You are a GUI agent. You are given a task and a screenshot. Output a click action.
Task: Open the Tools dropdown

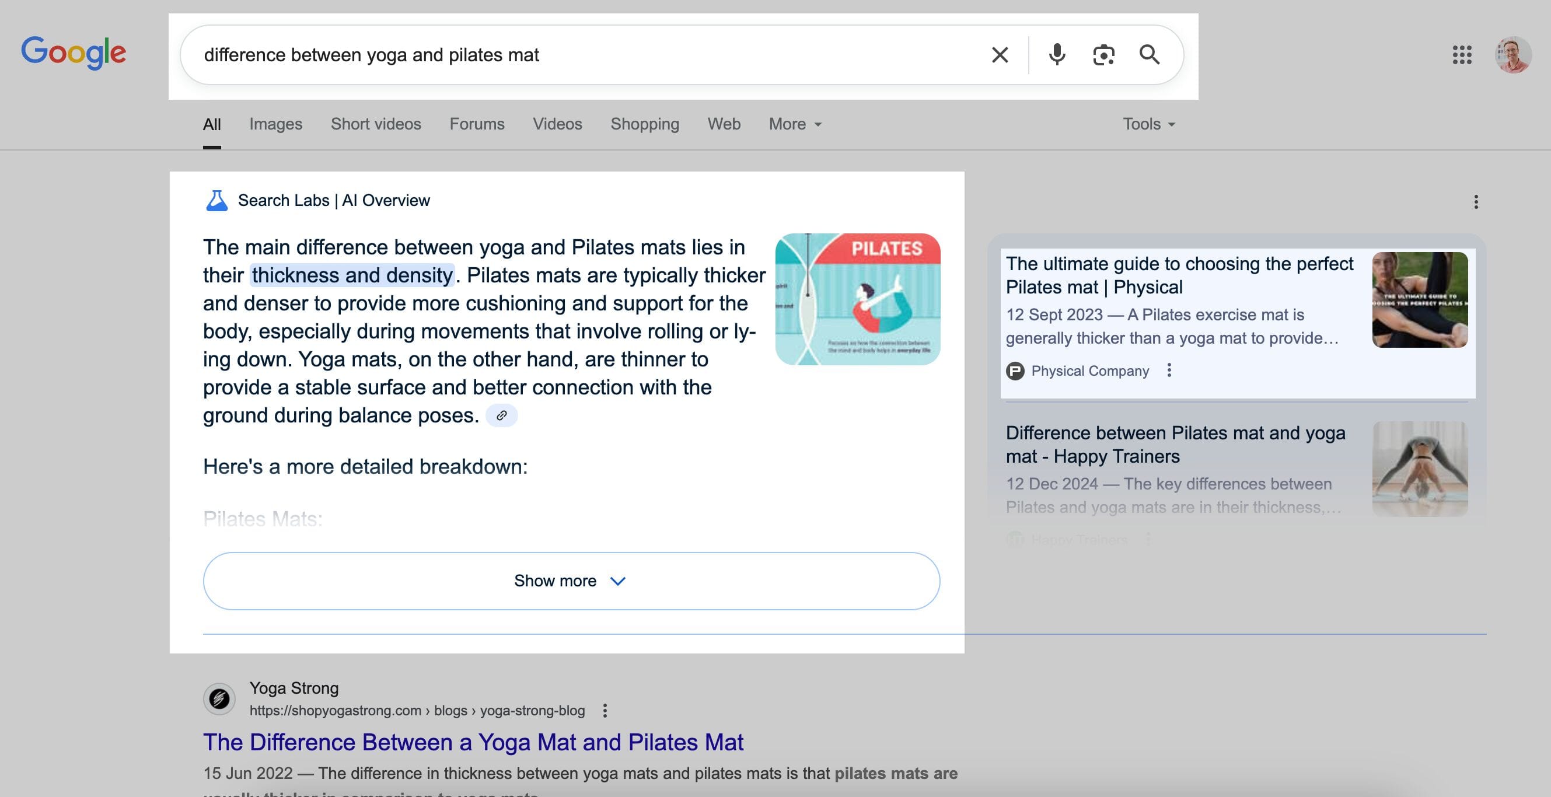pyautogui.click(x=1149, y=124)
